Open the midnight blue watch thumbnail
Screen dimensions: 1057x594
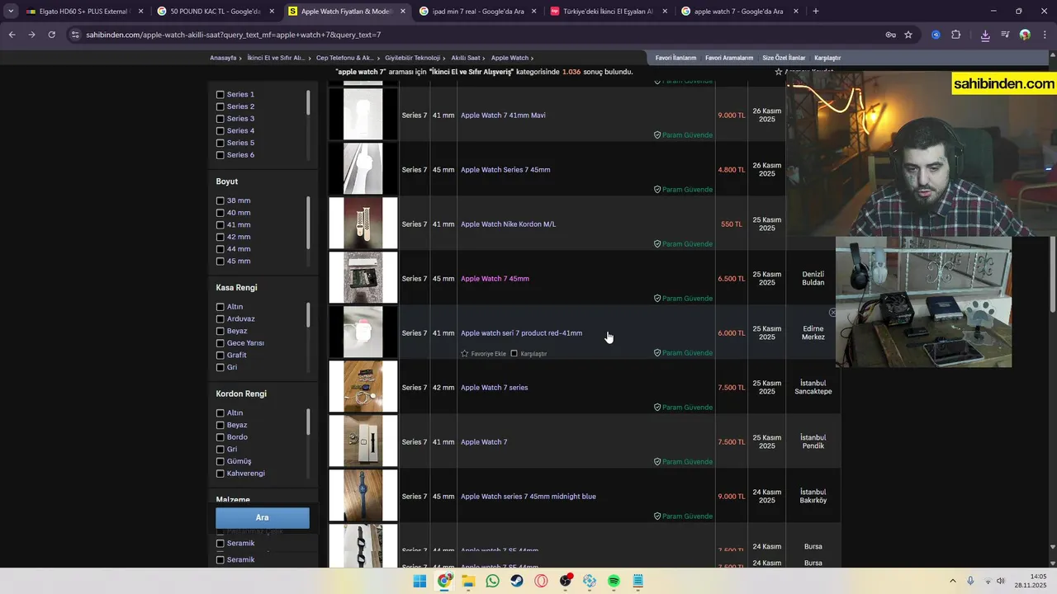click(363, 495)
